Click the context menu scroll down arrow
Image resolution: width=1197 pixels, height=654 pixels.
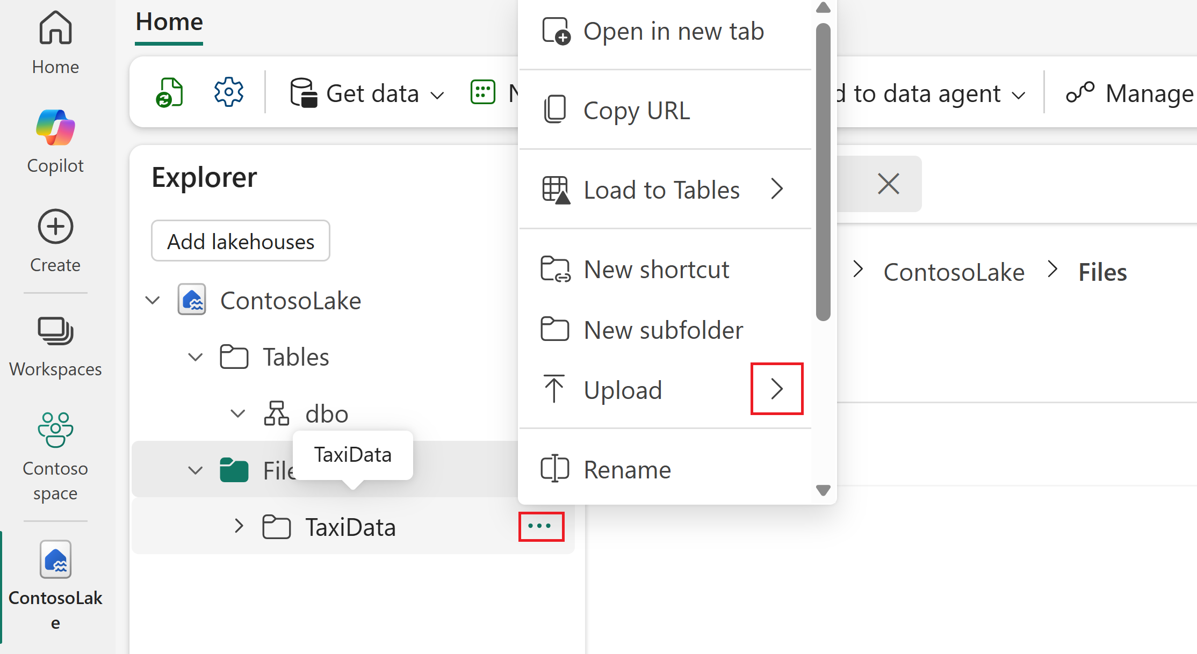point(823,490)
